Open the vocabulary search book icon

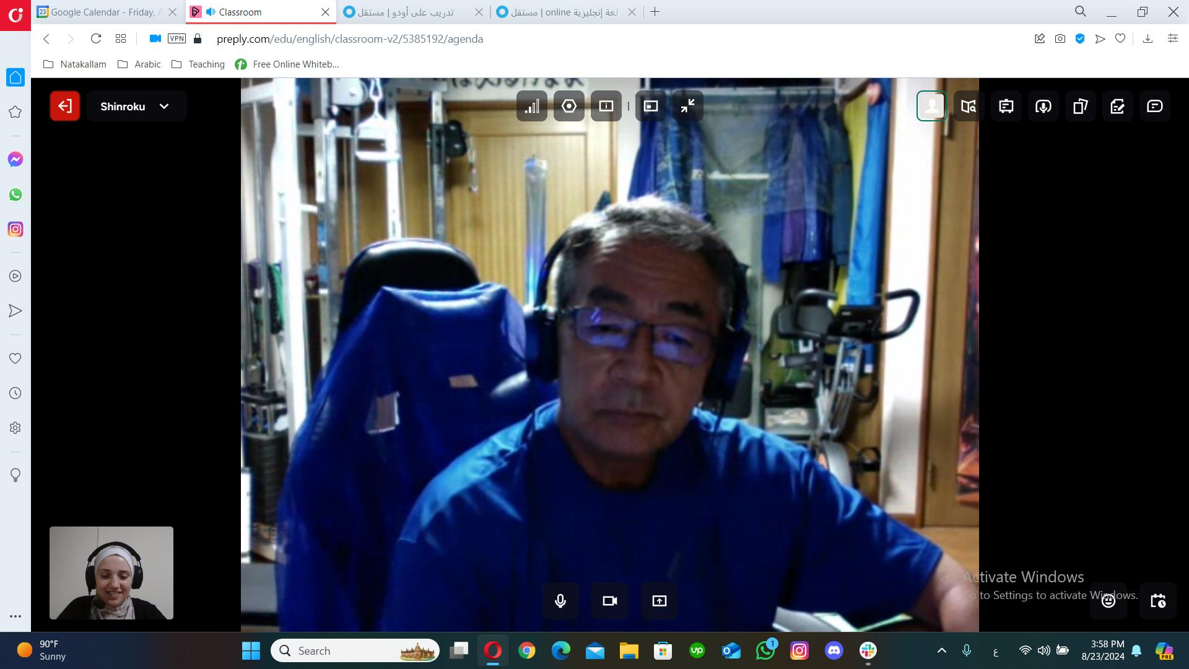point(969,106)
